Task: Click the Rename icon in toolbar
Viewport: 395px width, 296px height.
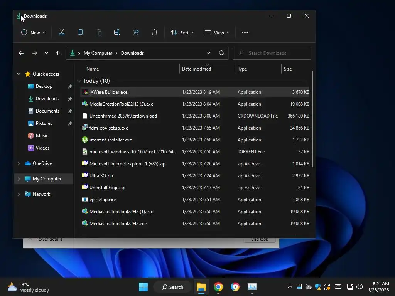Action: pyautogui.click(x=117, y=32)
